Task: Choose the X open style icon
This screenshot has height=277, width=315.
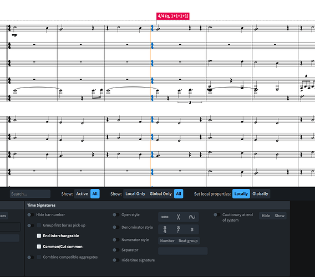Action: click(x=178, y=217)
